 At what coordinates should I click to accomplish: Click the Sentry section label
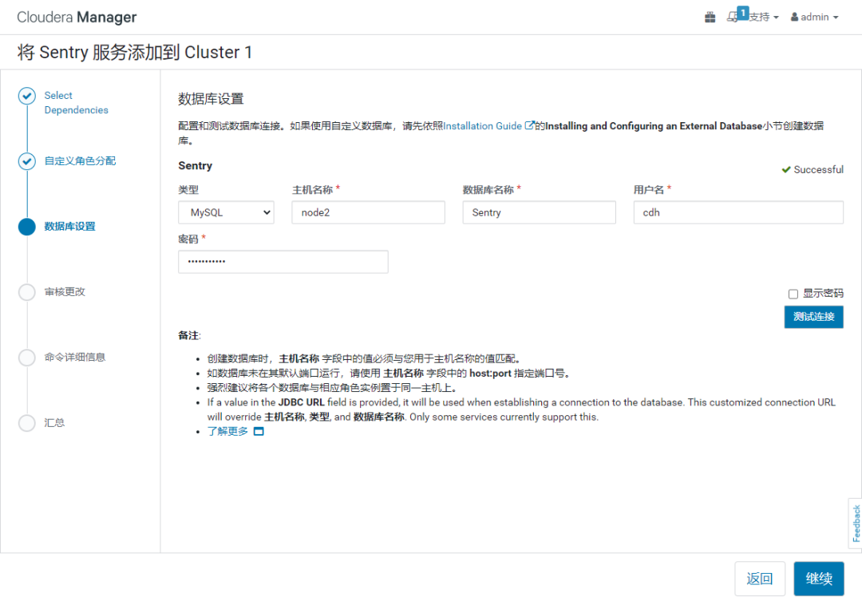pyautogui.click(x=196, y=166)
